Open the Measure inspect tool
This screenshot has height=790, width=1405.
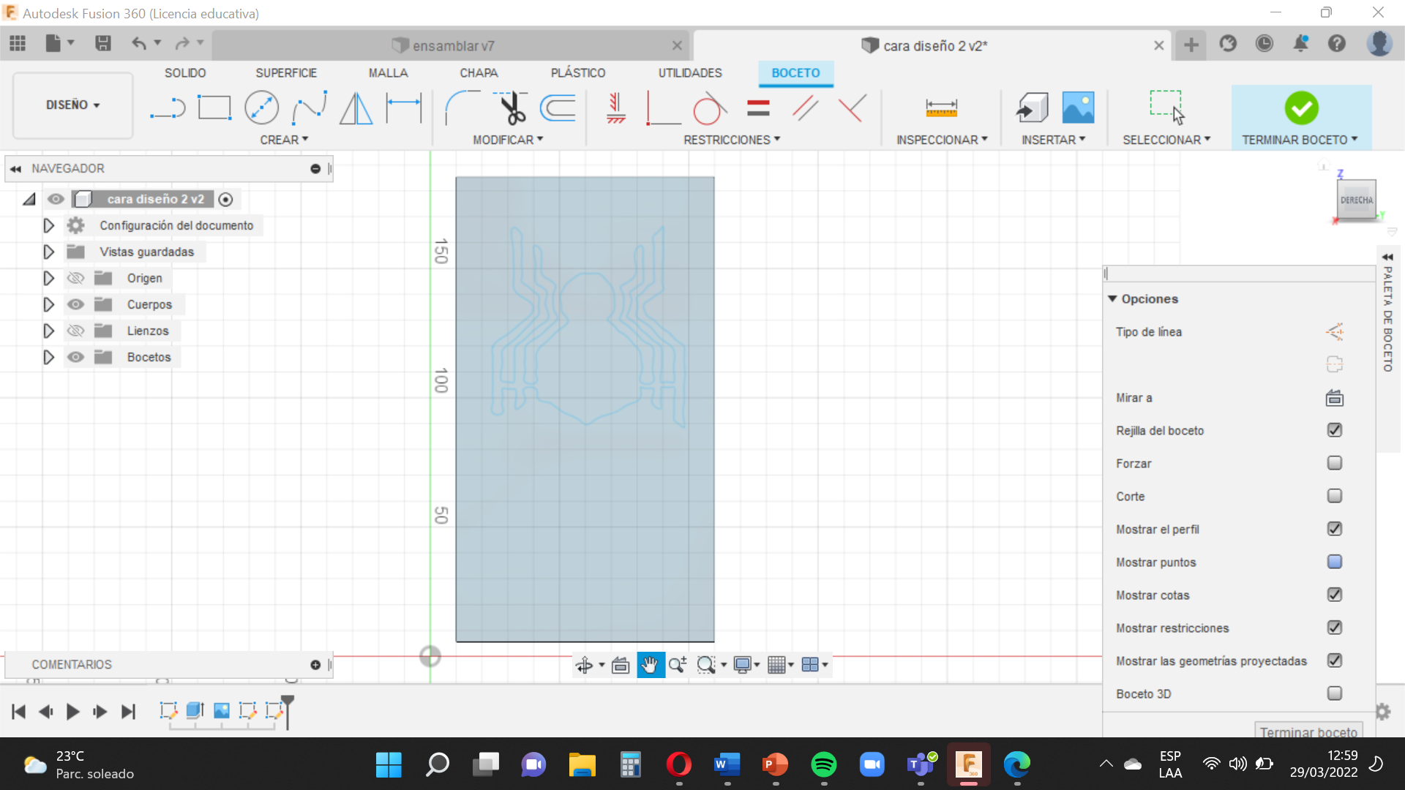point(941,108)
